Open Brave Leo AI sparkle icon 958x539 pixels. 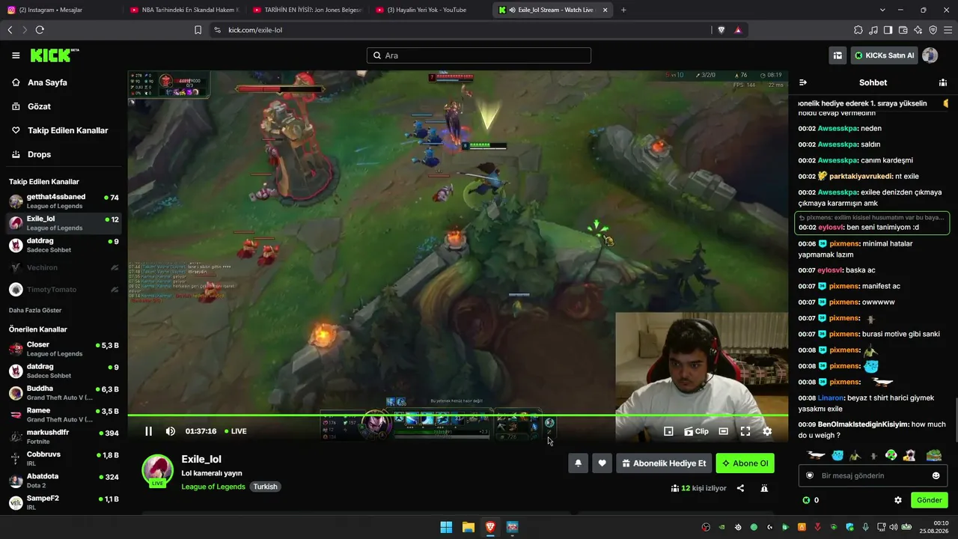coord(918,30)
